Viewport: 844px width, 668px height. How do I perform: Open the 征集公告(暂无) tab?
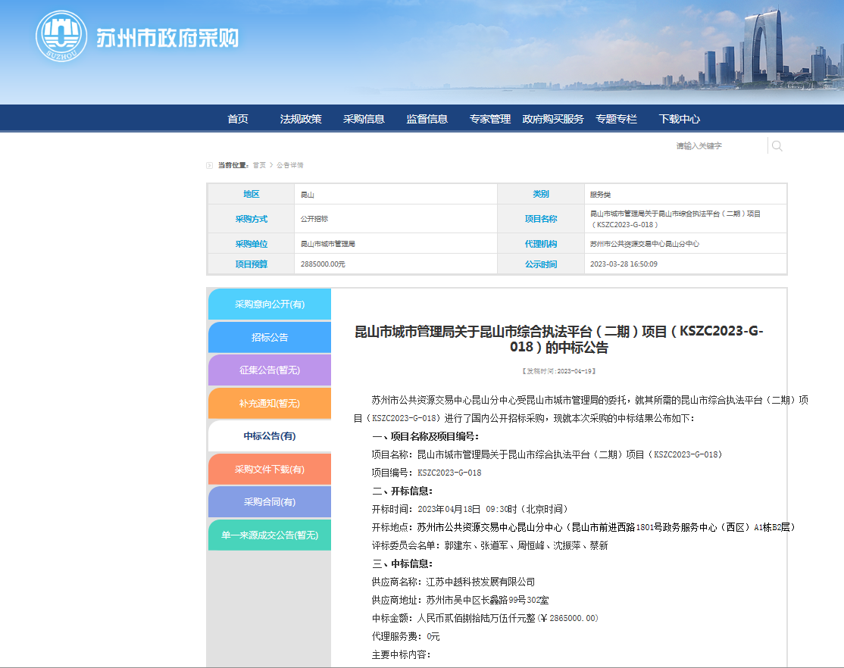pyautogui.click(x=270, y=370)
